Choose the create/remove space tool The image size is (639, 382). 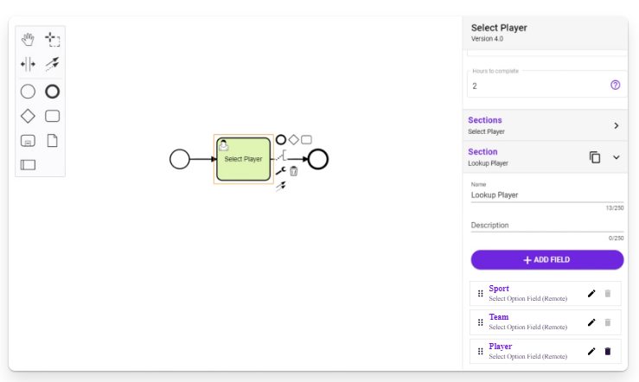(x=28, y=64)
